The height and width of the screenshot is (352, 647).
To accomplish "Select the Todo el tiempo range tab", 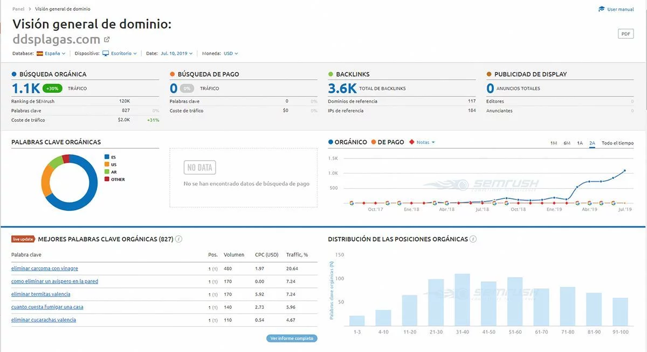I will pyautogui.click(x=618, y=143).
